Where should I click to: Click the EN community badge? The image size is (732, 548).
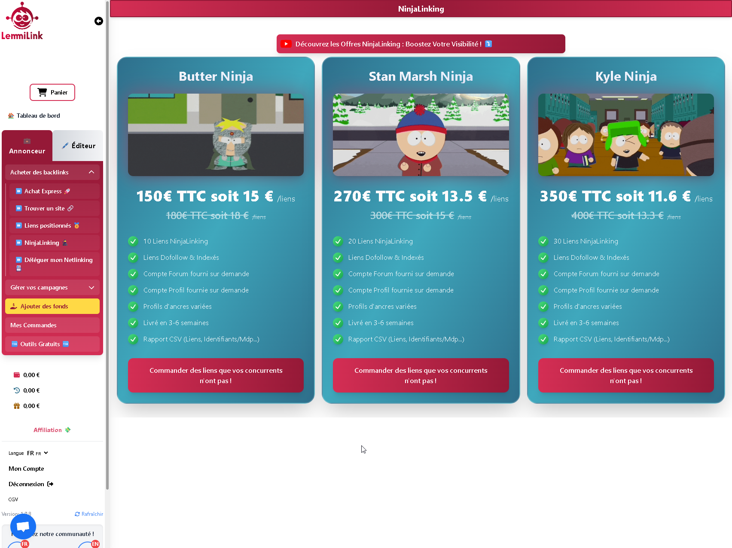coord(95,544)
